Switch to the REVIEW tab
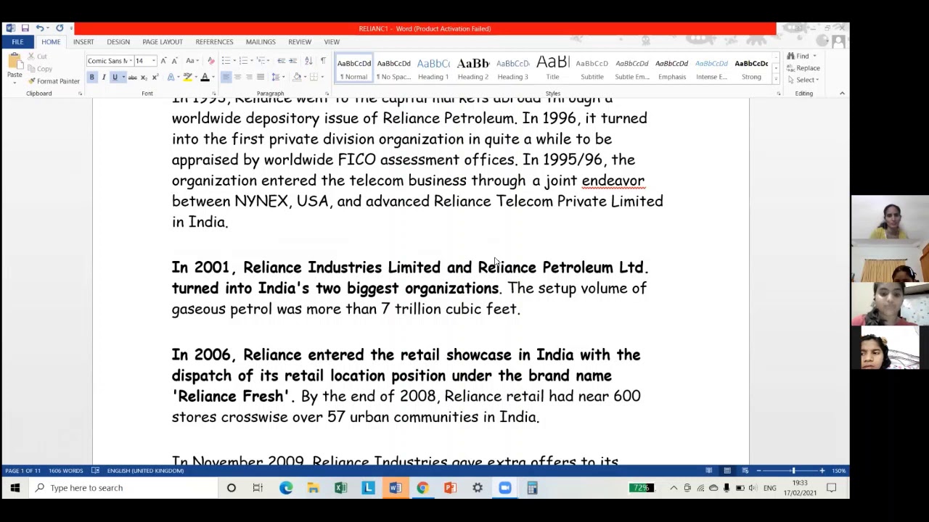The image size is (929, 522). (x=300, y=42)
